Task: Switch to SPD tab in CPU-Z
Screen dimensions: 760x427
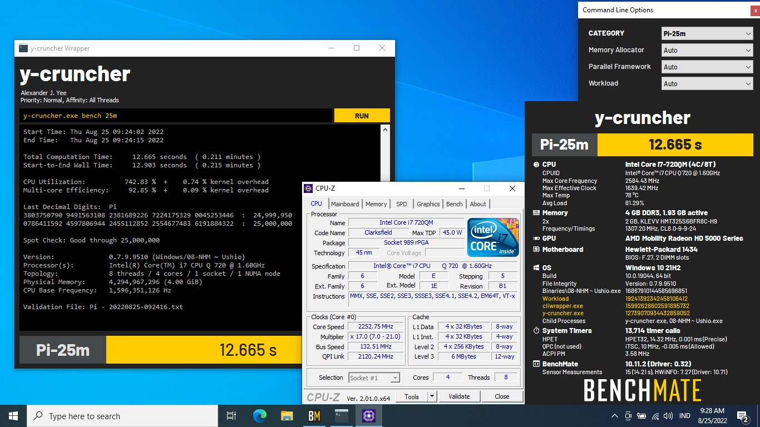Action: tap(402, 204)
